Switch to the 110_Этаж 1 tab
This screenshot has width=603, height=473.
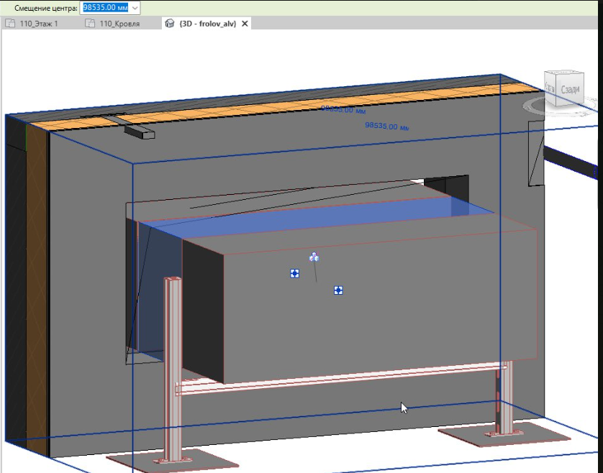[39, 24]
